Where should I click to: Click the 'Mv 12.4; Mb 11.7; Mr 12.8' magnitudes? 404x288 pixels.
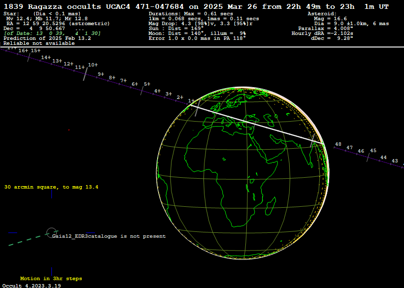[x=47, y=19]
